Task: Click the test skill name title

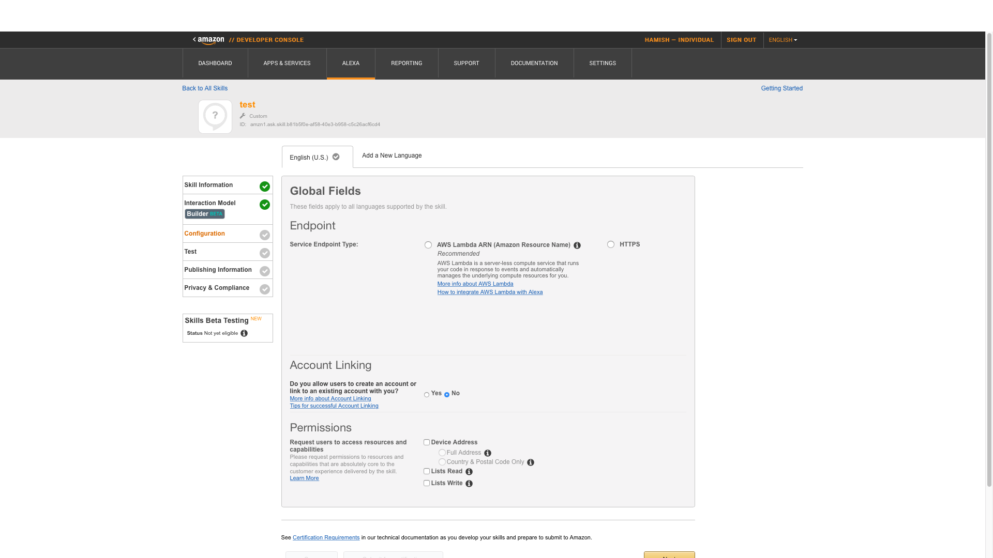Action: 247,105
